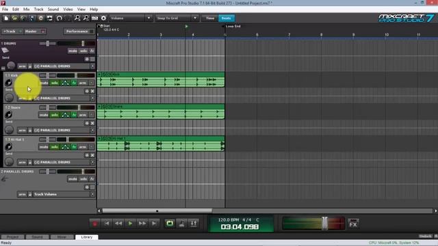Click the Redo arrow icon
This screenshot has width=438, height=246.
coord(68,18)
